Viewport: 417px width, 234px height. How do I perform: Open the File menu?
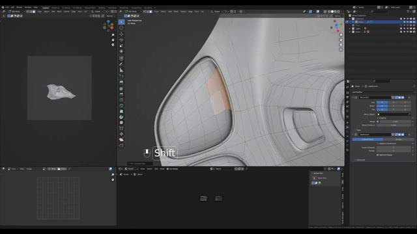[7, 7]
